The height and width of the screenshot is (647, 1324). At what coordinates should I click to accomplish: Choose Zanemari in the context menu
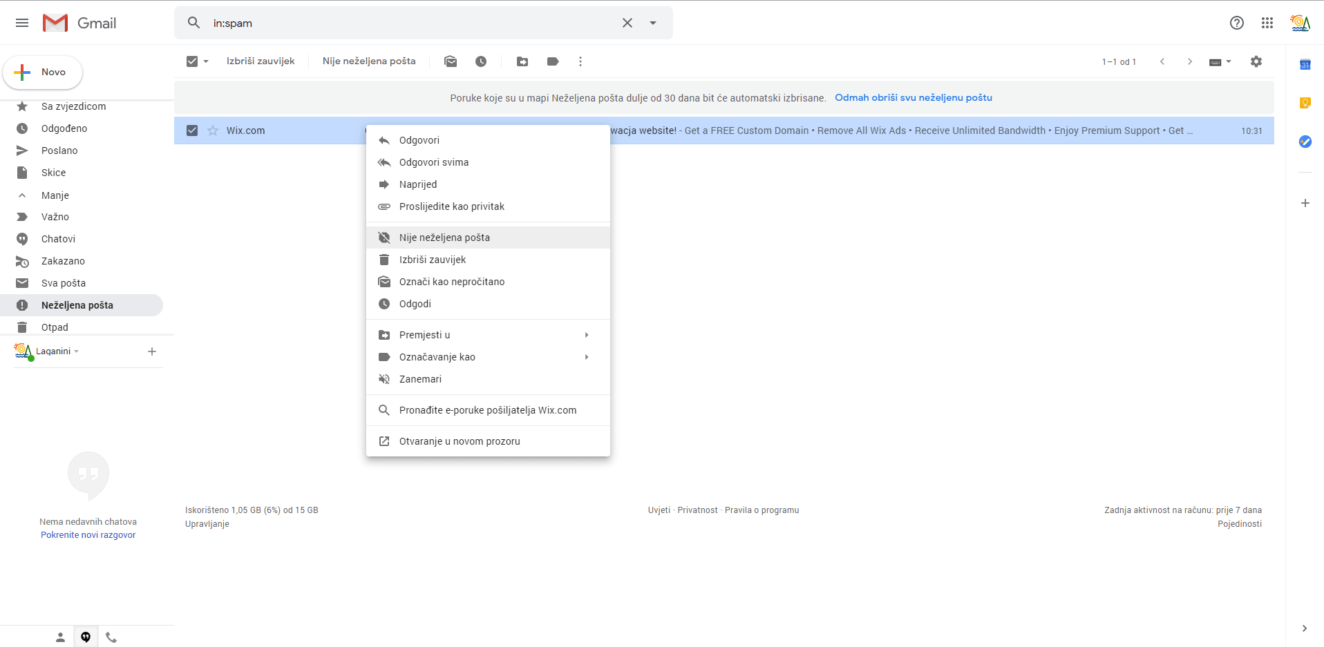[x=420, y=379]
